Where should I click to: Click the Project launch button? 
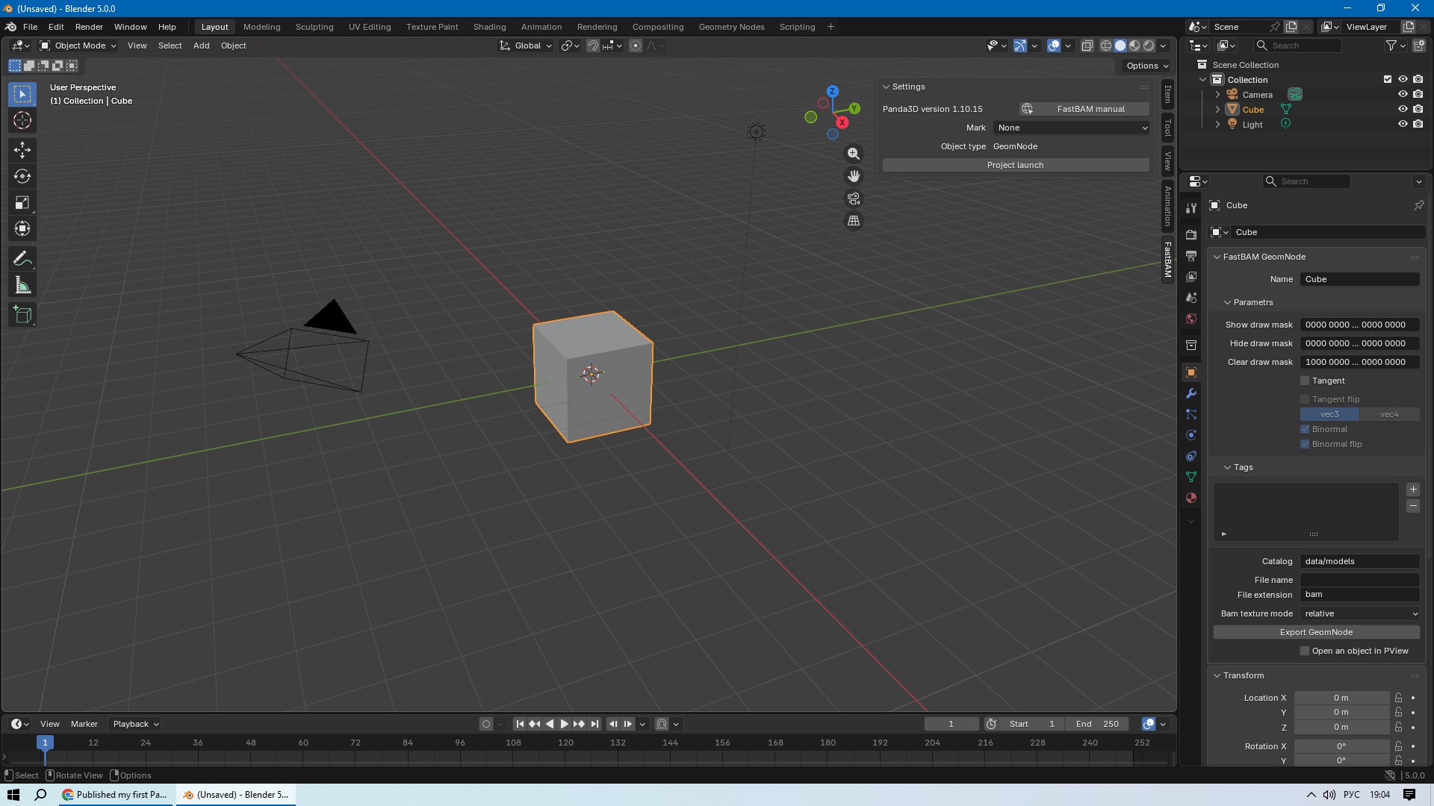point(1015,165)
